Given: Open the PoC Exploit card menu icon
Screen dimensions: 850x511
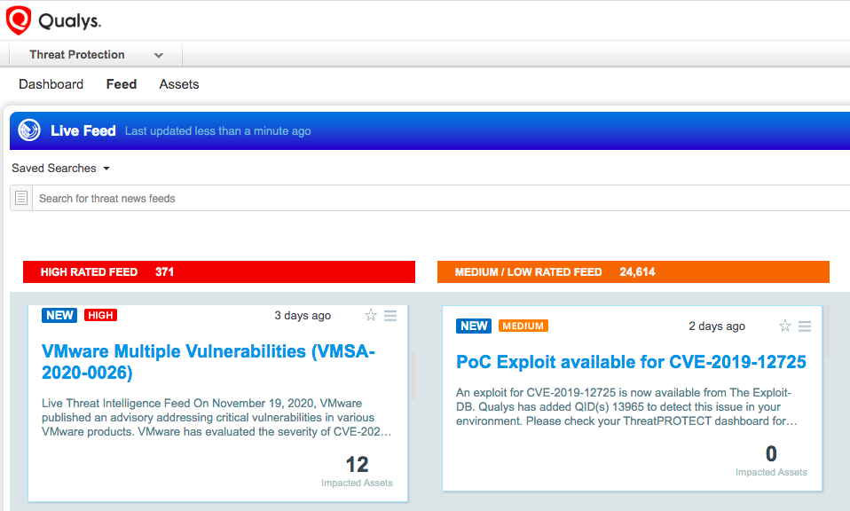Looking at the screenshot, I should pos(805,326).
